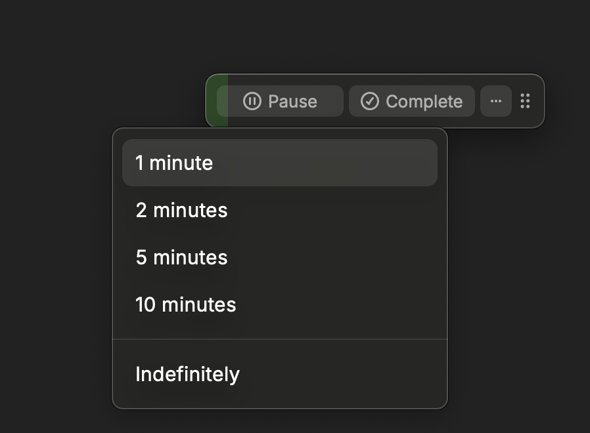590x433 pixels.
Task: Pick the "5 minutes" duration entry
Action: click(x=181, y=257)
